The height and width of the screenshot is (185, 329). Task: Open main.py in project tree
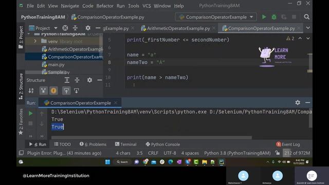(53, 65)
